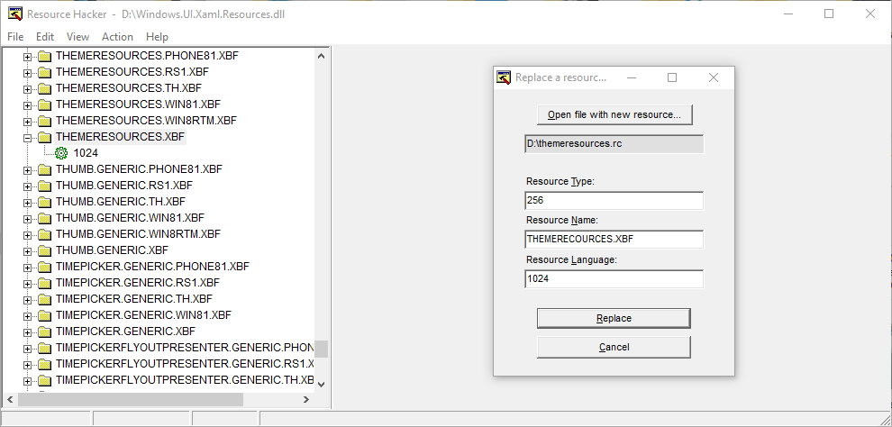Click folder icon of THEMERESOURCES.XBF

(44, 137)
